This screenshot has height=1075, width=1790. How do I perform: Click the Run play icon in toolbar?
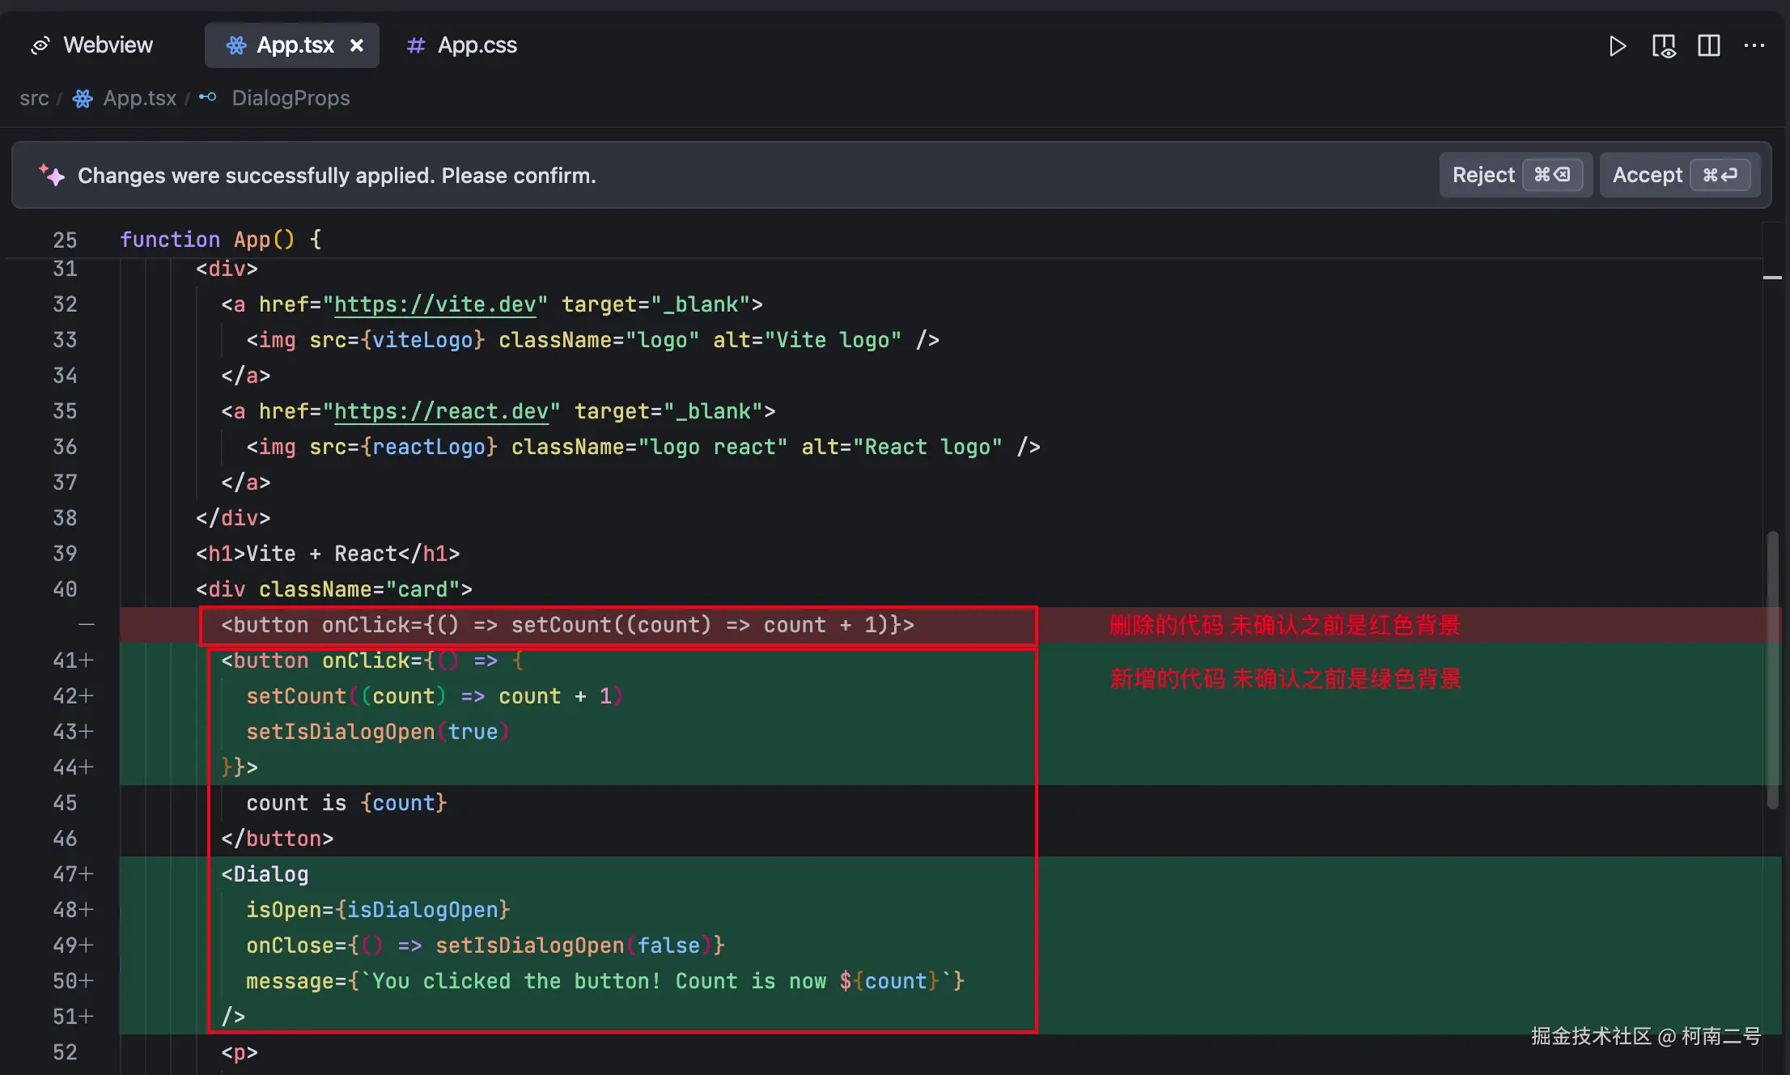(x=1617, y=45)
